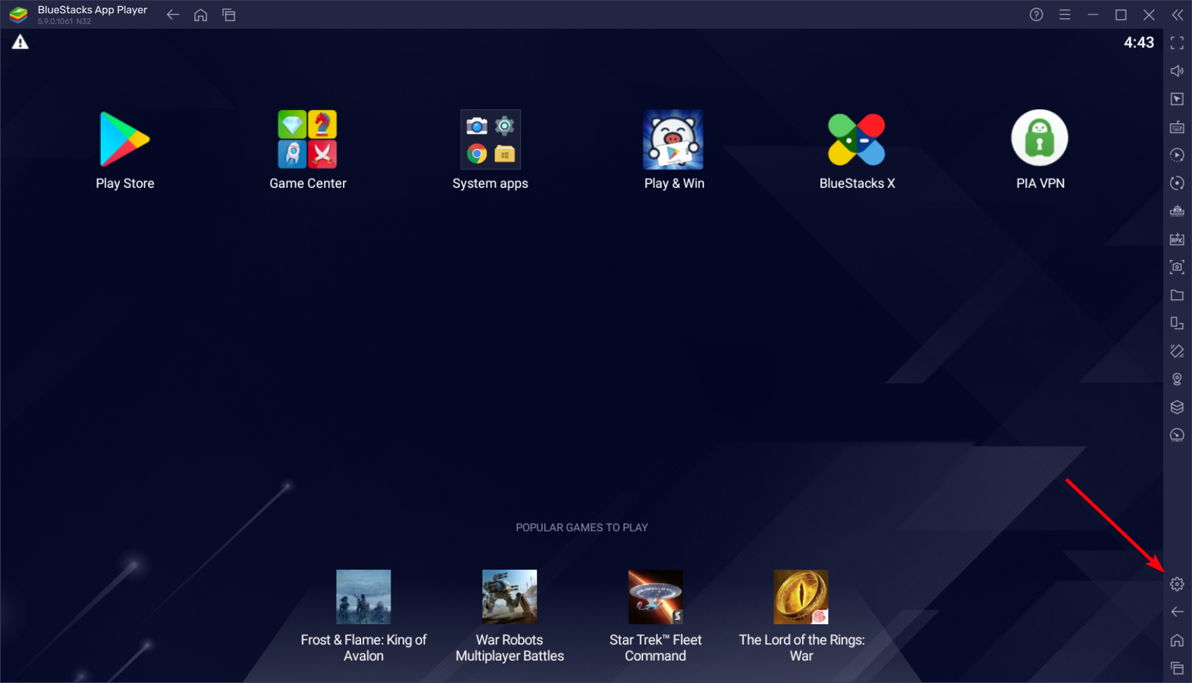Open the media folder icon in sidebar
Screen dimensions: 1192x683
click(x=1177, y=295)
